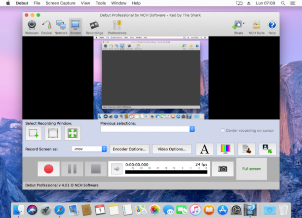Open Finder from the Dock
Image resolution: width=302 pixels, height=218 pixels.
[x=18, y=210]
